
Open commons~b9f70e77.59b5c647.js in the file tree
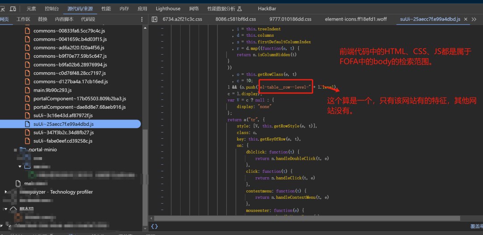pyautogui.click(x=70, y=56)
